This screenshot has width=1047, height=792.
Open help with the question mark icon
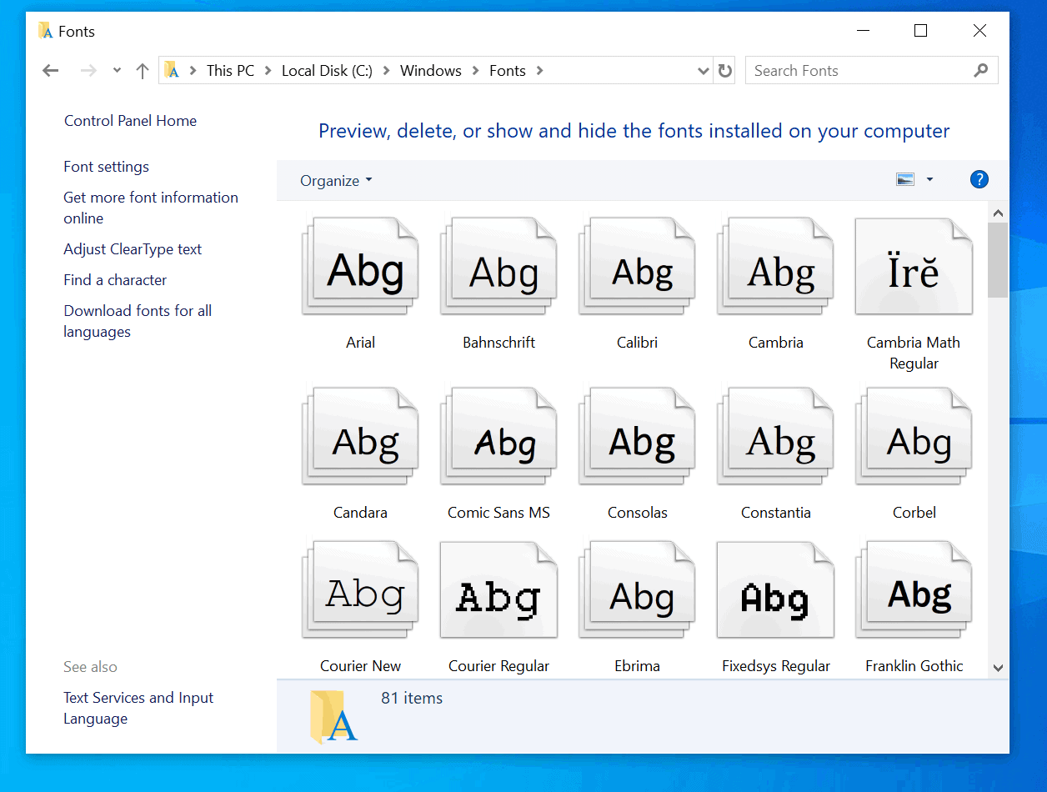(979, 179)
